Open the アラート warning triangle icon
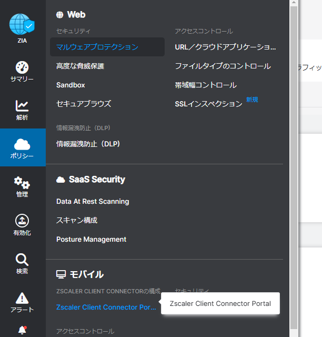This screenshot has width=322, height=337. tap(22, 298)
